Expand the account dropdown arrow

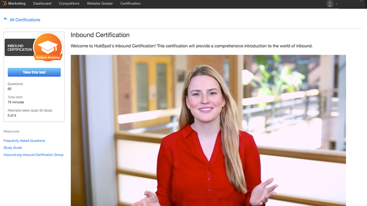click(x=336, y=4)
